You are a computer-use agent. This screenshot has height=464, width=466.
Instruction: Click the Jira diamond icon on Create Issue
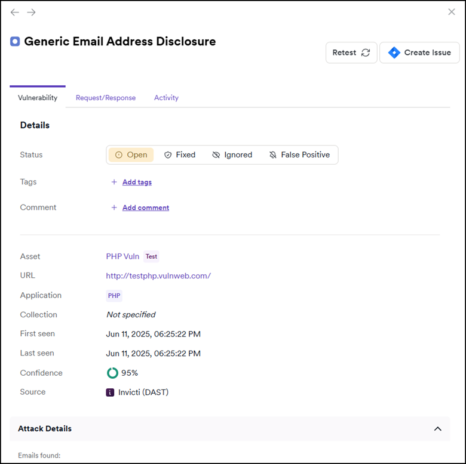394,52
